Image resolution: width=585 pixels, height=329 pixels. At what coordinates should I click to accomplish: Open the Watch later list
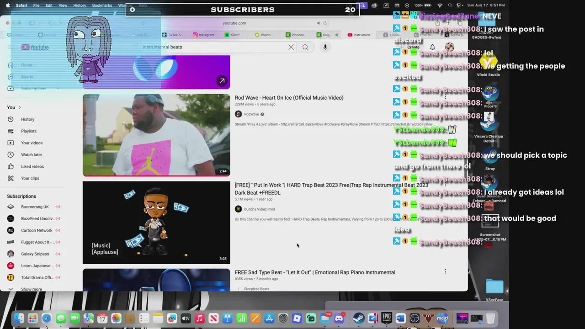31,155
